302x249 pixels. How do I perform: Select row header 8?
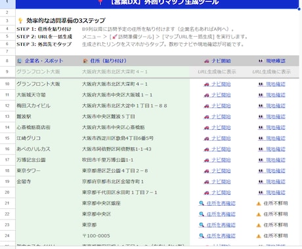[x=7, y=61]
